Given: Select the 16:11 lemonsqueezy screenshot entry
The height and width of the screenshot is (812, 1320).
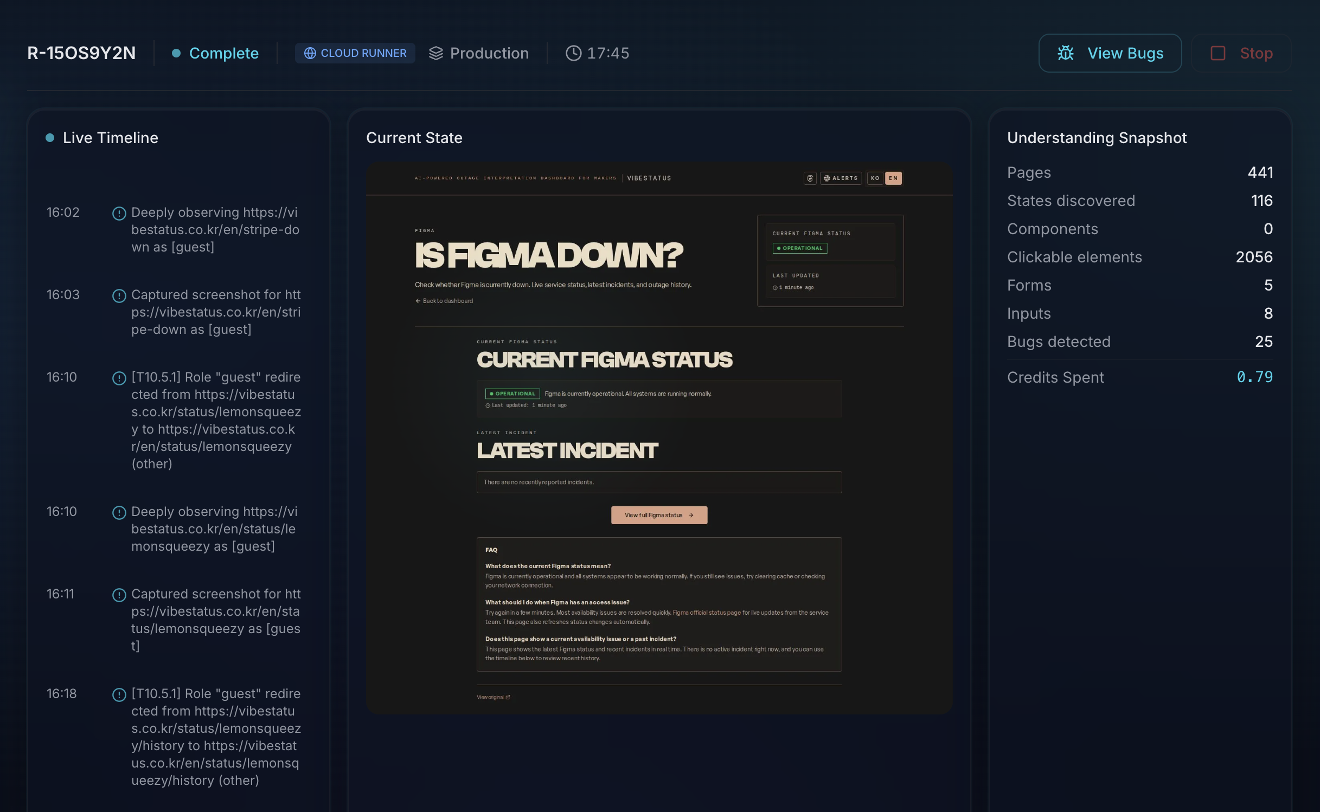Looking at the screenshot, I should coord(174,620).
